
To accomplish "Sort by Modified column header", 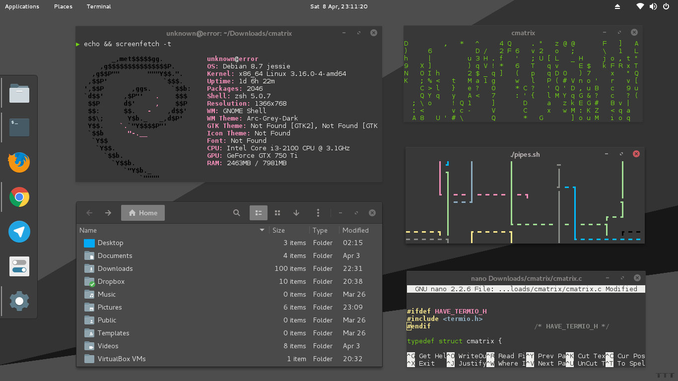I will (x=360, y=230).
